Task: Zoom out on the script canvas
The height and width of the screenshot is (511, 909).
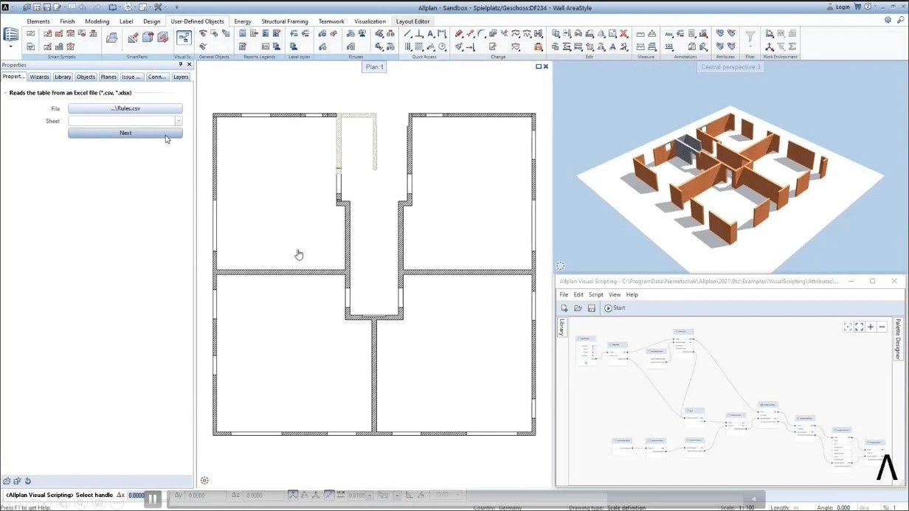Action: [882, 327]
